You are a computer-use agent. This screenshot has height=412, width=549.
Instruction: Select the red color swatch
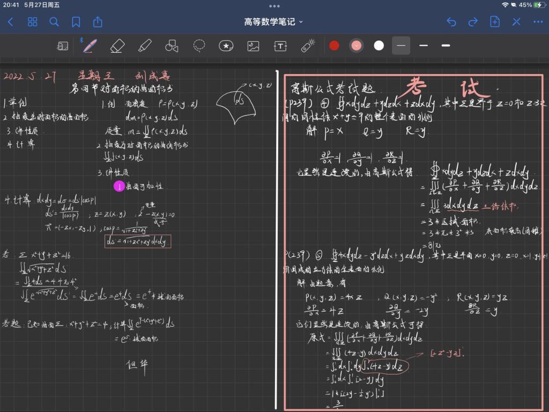[334, 46]
